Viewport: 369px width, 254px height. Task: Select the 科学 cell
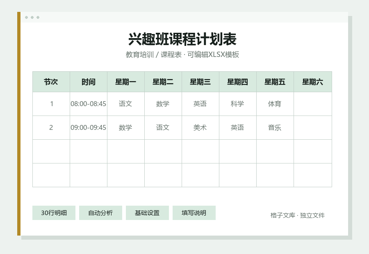(237, 104)
